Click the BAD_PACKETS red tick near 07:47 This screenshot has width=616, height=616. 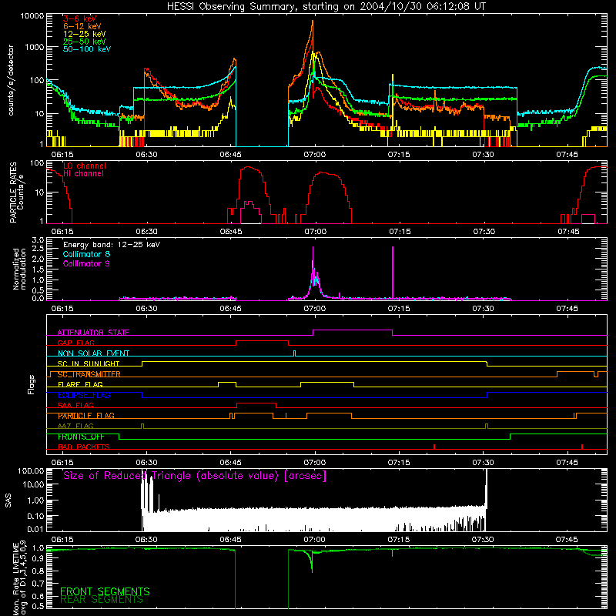pos(582,447)
